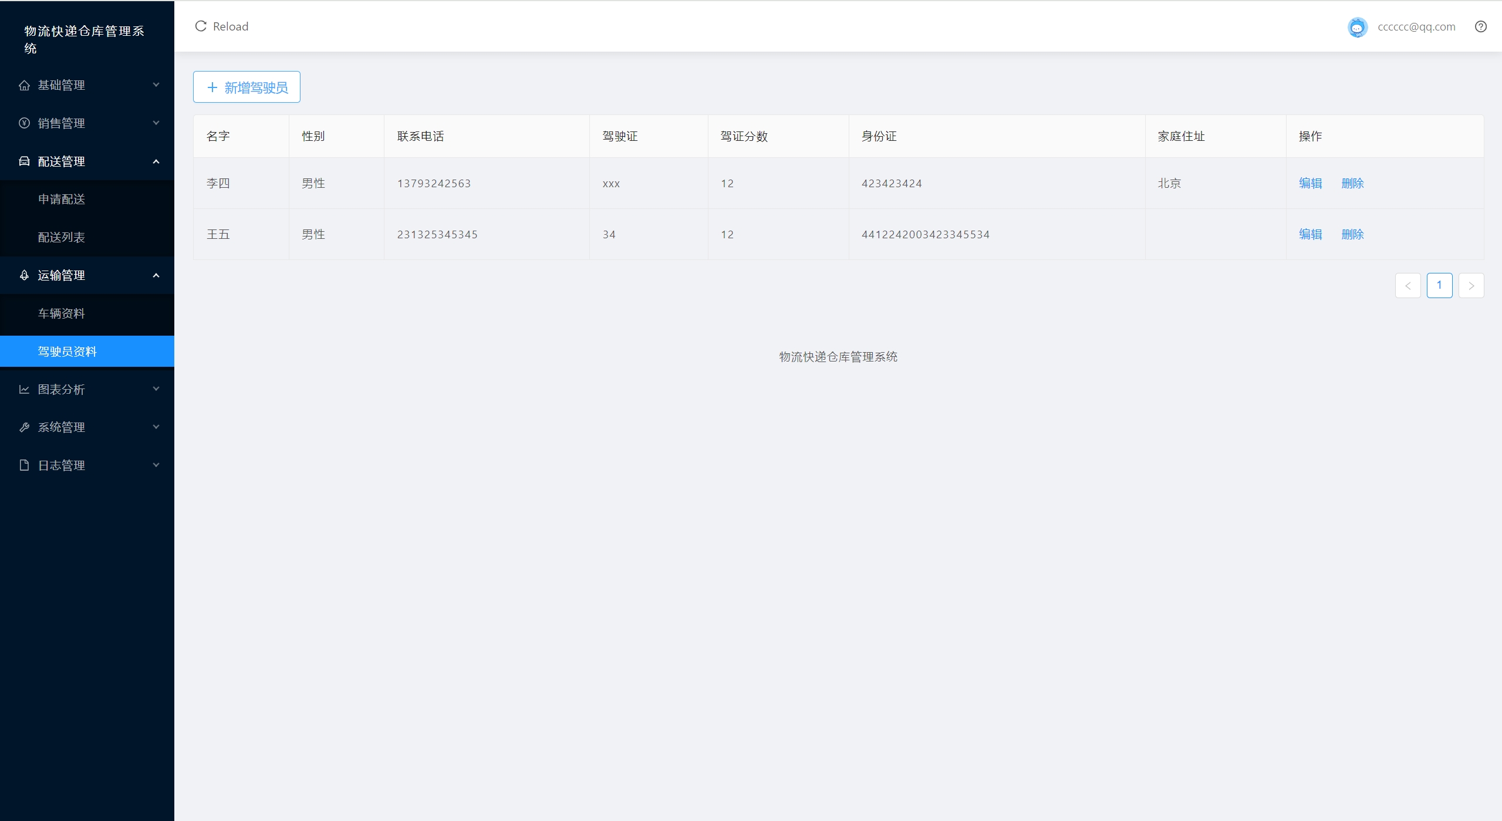Screen dimensions: 1502x821
Task: Click 编辑 for driver 李四
Action: (x=1310, y=183)
